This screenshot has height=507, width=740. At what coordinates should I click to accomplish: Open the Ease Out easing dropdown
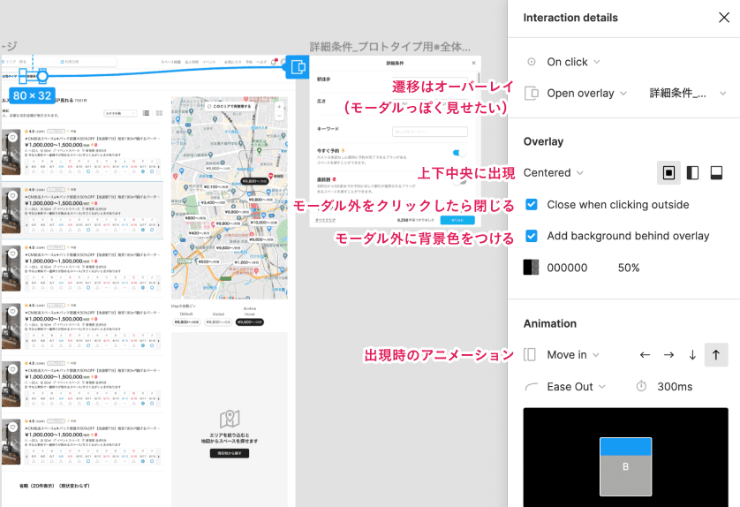click(x=576, y=387)
